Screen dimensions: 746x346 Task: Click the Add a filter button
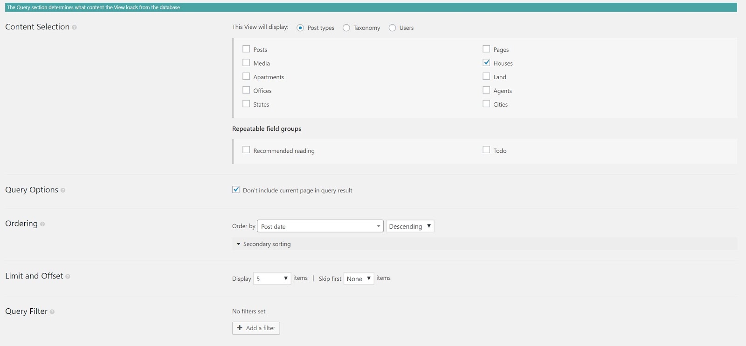(256, 328)
